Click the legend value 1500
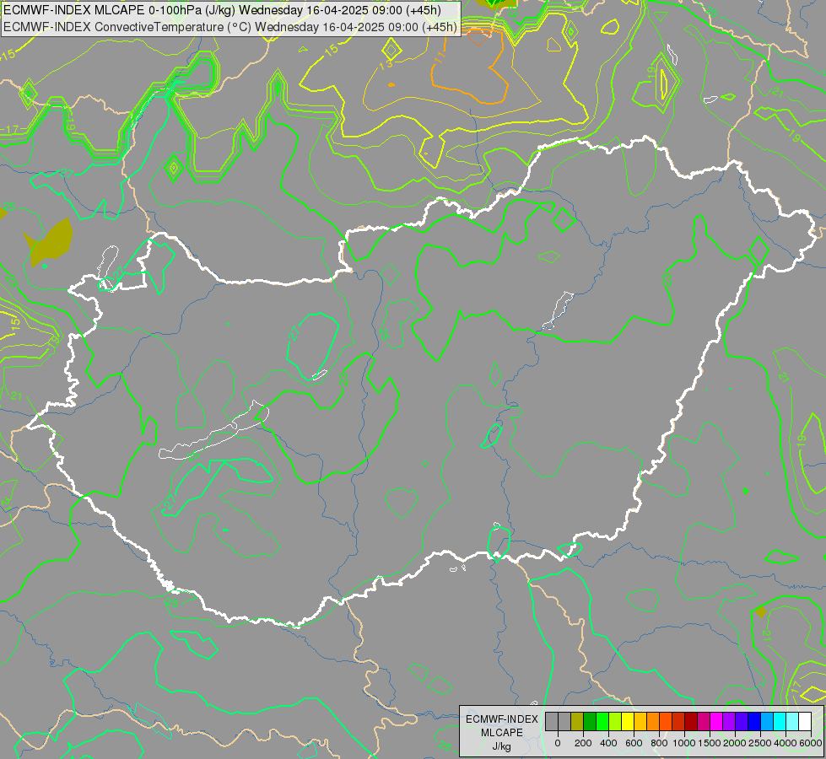The image size is (826, 759). (710, 743)
